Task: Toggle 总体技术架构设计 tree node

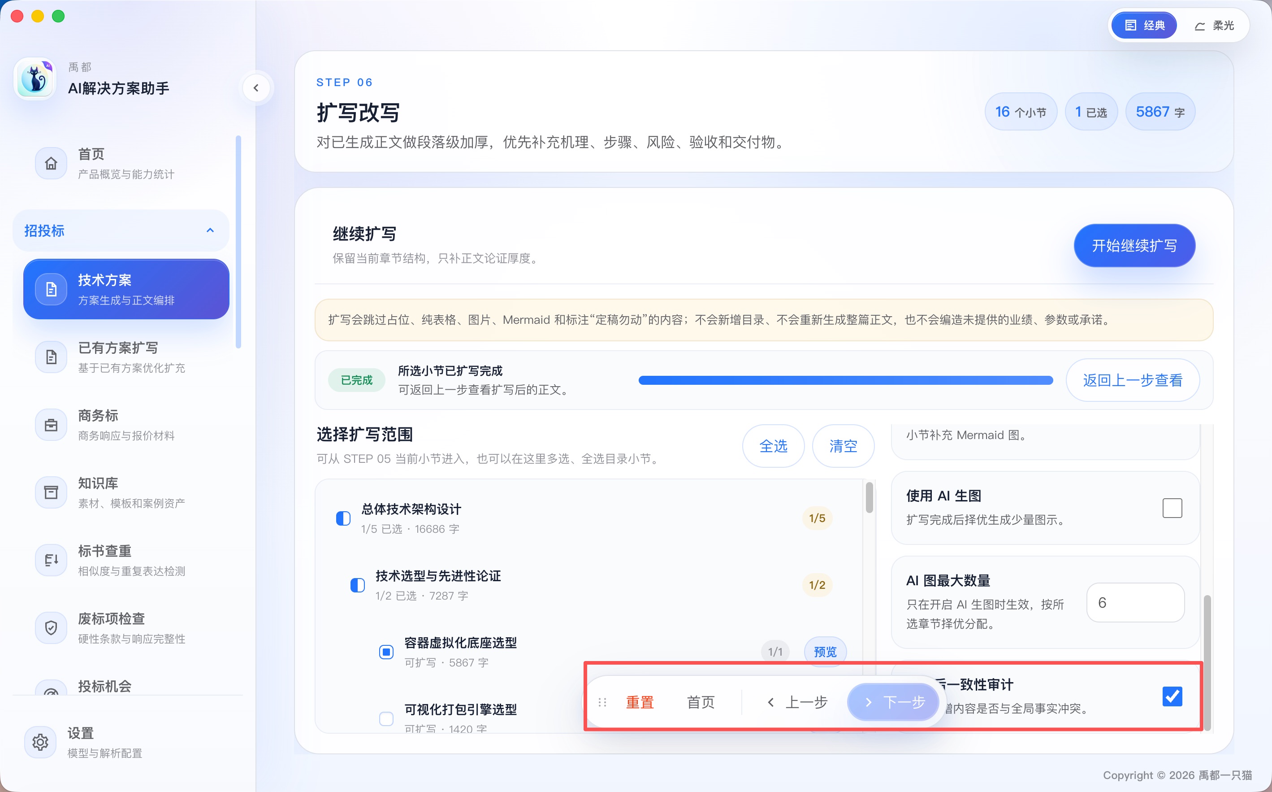Action: 343,518
